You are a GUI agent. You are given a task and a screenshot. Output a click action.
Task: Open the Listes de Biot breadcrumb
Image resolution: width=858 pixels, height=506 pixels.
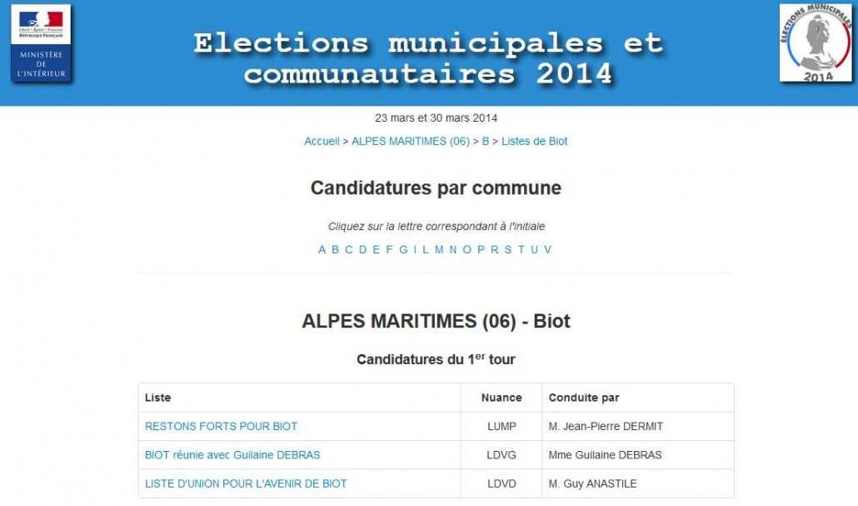click(534, 141)
